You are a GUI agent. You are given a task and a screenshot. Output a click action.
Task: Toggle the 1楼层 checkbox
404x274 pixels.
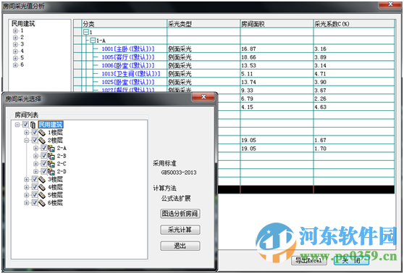click(35, 133)
